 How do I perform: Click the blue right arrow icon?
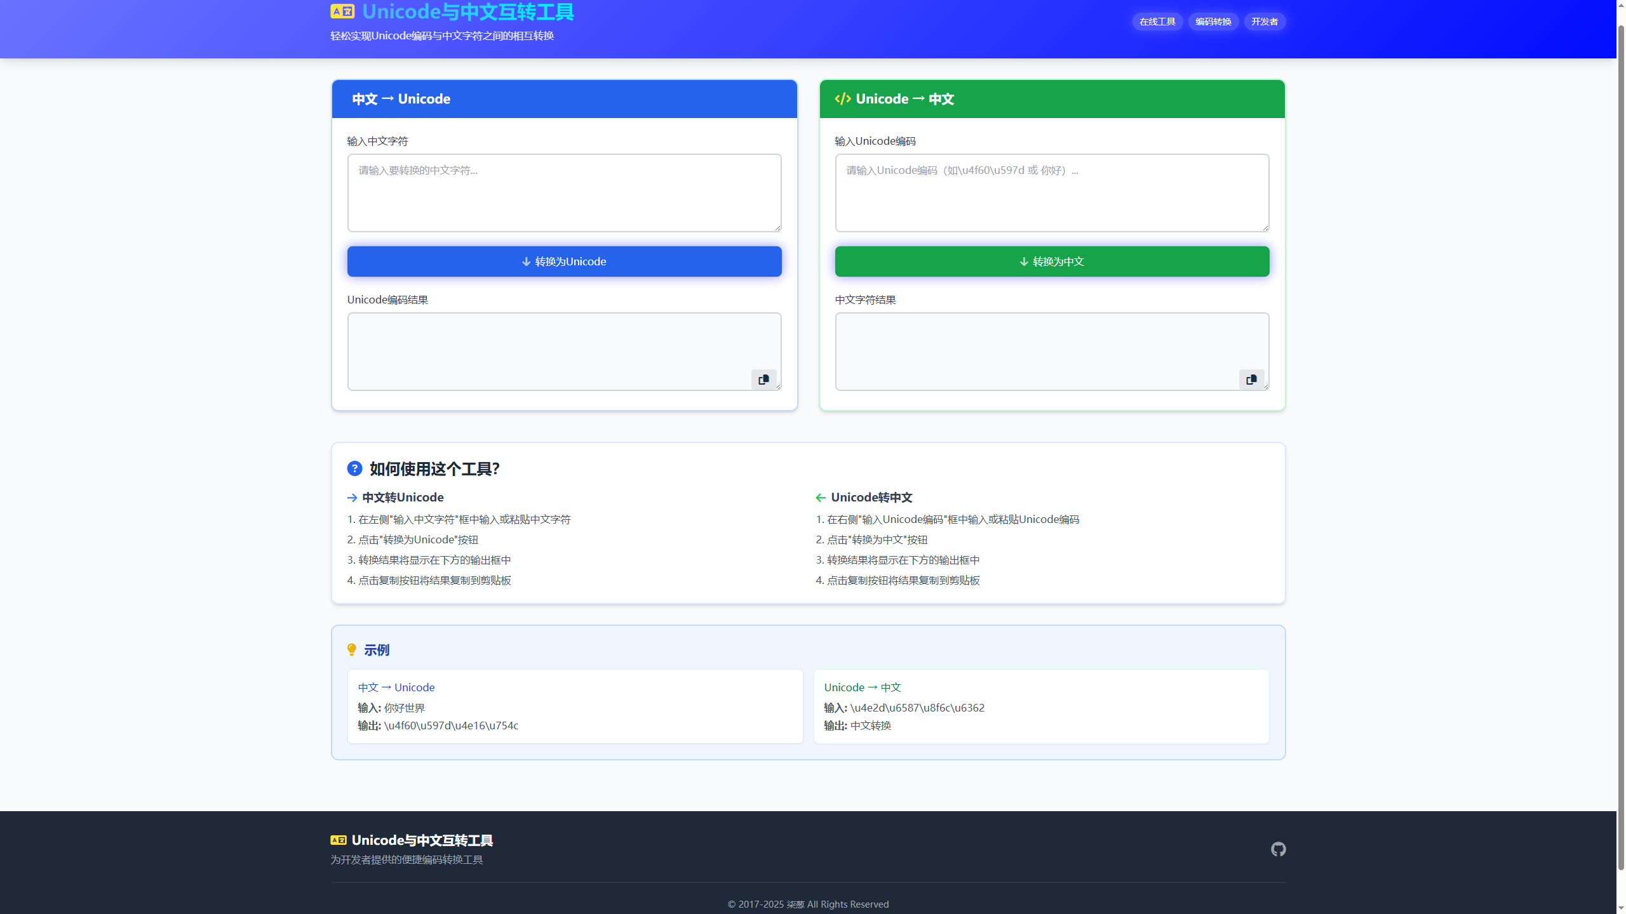352,498
